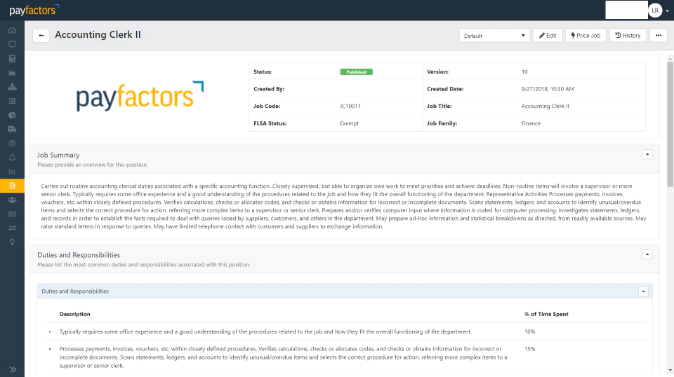Image resolution: width=674 pixels, height=377 pixels.
Task: Click the 'Typically requires some office experience' duty row
Action: pos(345,331)
